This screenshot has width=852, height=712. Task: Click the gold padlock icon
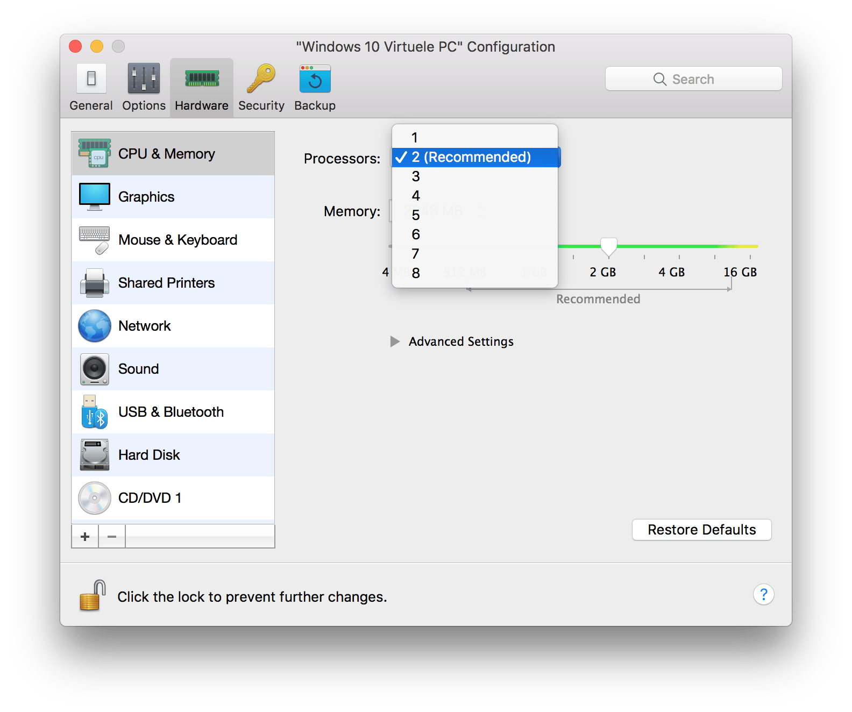pyautogui.click(x=93, y=595)
